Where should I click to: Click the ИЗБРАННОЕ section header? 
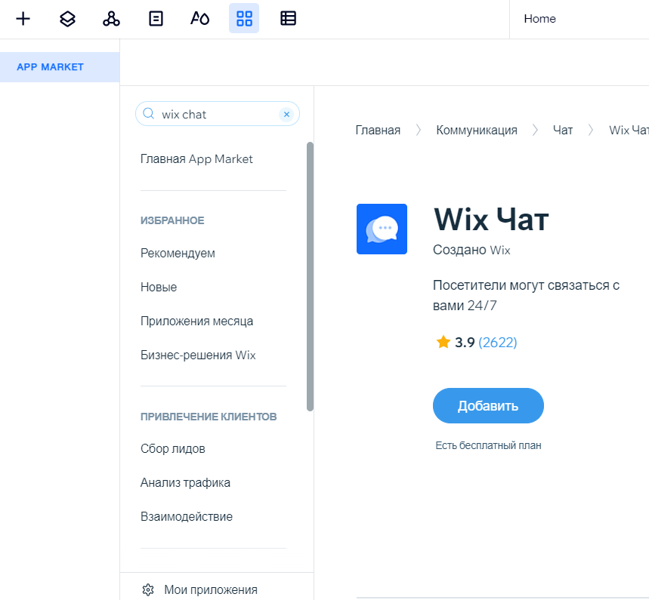click(172, 220)
